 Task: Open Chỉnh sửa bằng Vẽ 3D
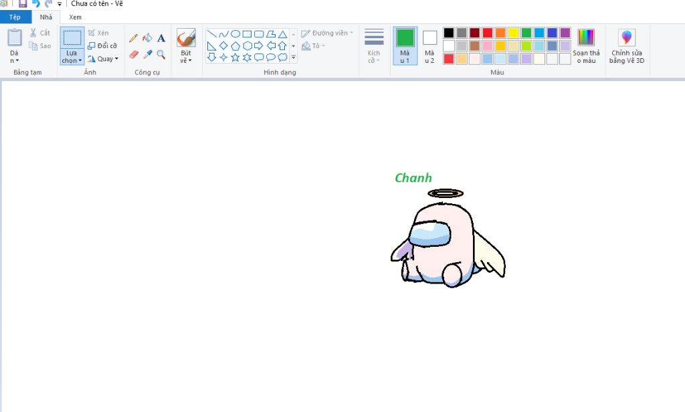pos(627,46)
